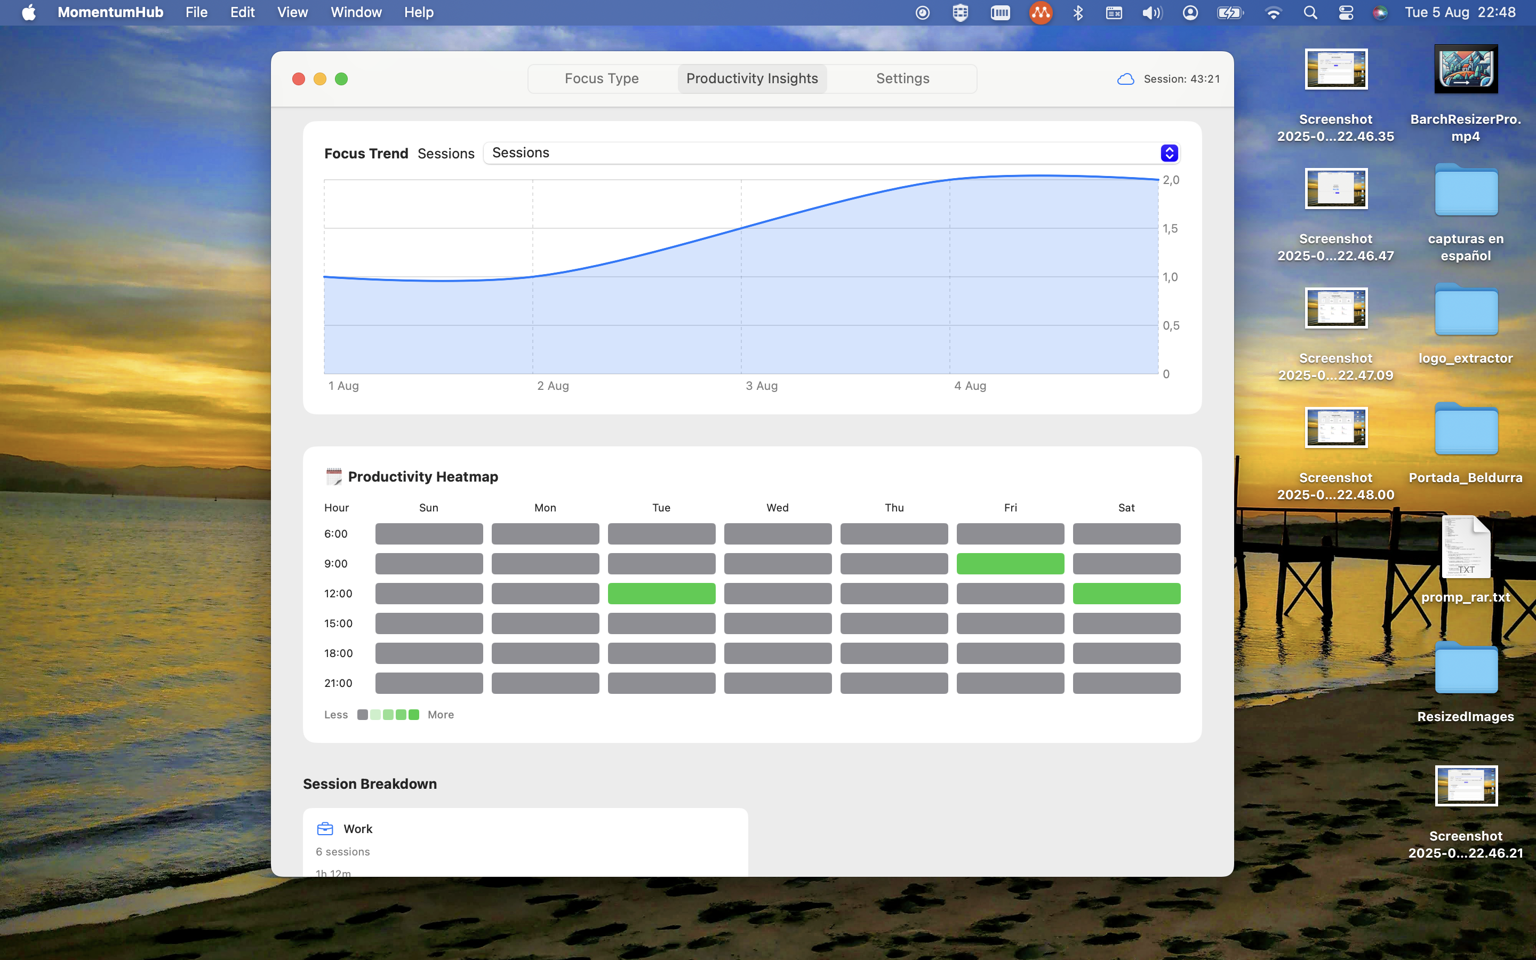Click the date and time in menu bar
The height and width of the screenshot is (960, 1536).
tap(1460, 12)
